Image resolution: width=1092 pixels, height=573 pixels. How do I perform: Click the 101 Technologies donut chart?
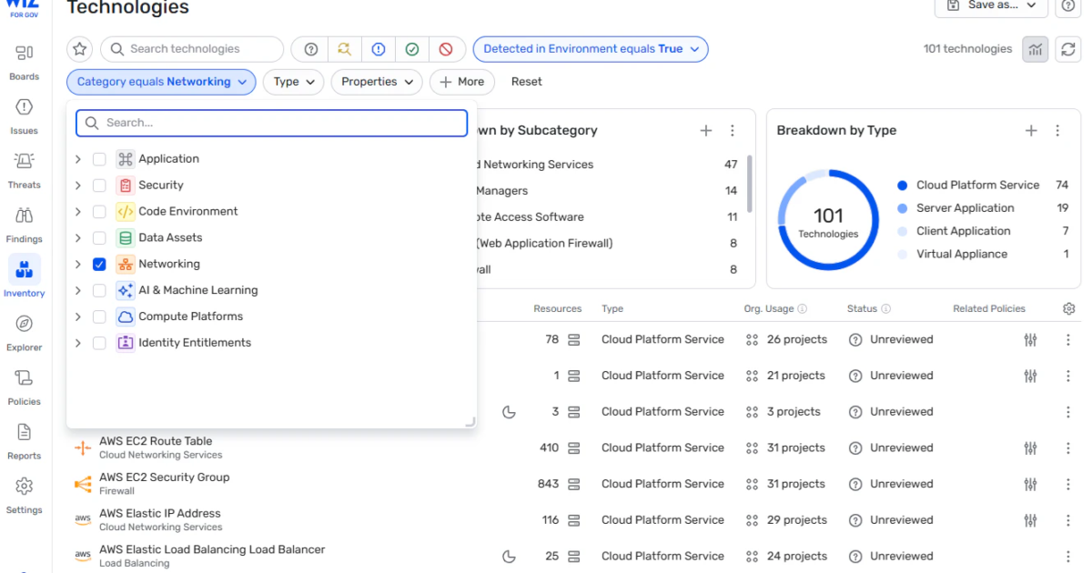click(828, 219)
